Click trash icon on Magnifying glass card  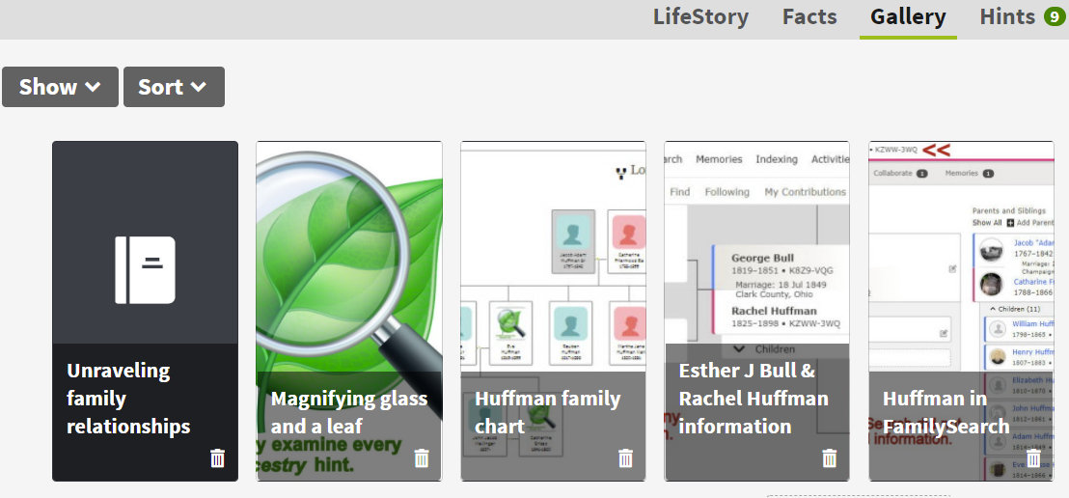(422, 458)
